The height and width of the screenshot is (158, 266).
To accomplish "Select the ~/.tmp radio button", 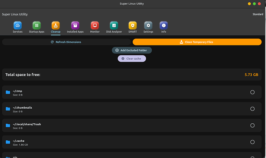I will 252,92.
